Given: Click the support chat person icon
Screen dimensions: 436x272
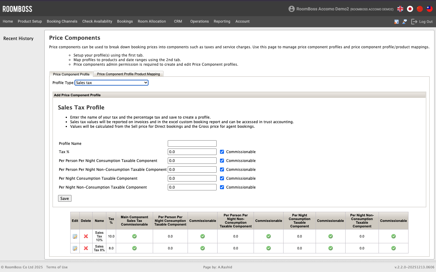Looking at the screenshot, I should pos(405,22).
